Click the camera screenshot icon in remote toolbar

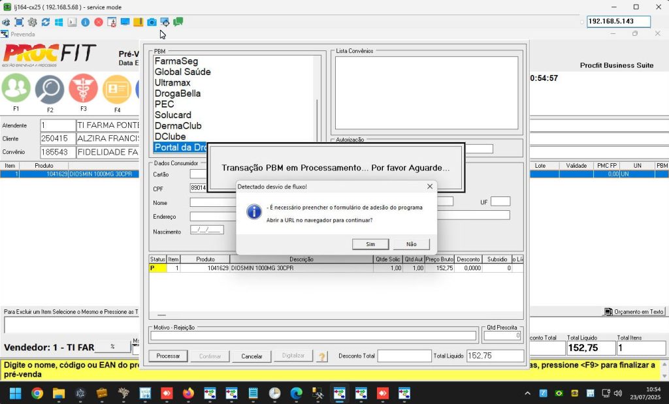[x=152, y=22]
